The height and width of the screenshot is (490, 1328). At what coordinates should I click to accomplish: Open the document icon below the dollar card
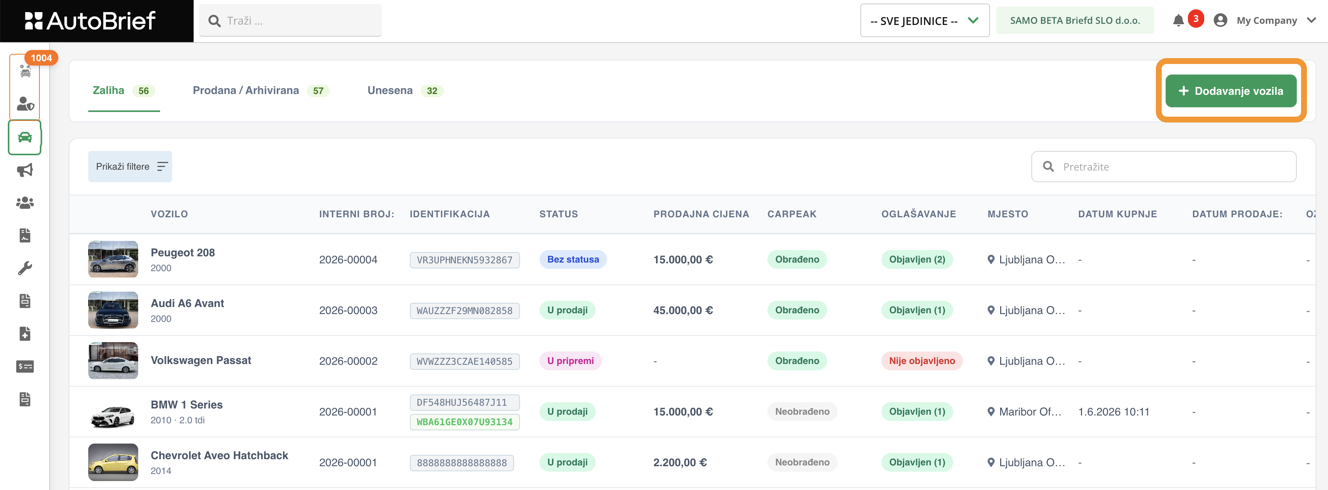(25, 399)
